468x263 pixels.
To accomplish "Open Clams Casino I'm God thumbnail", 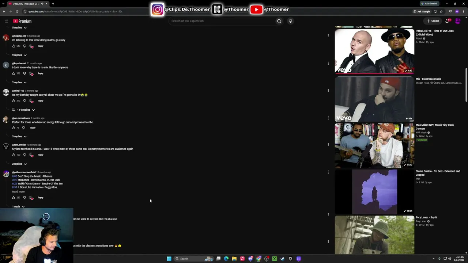I will coord(374,192).
